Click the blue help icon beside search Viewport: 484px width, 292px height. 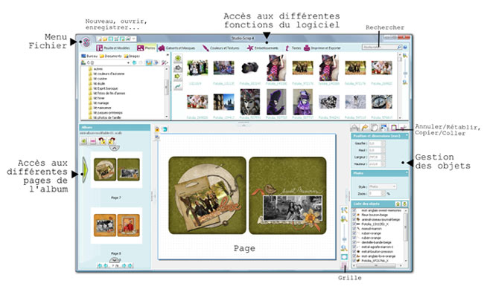405,48
